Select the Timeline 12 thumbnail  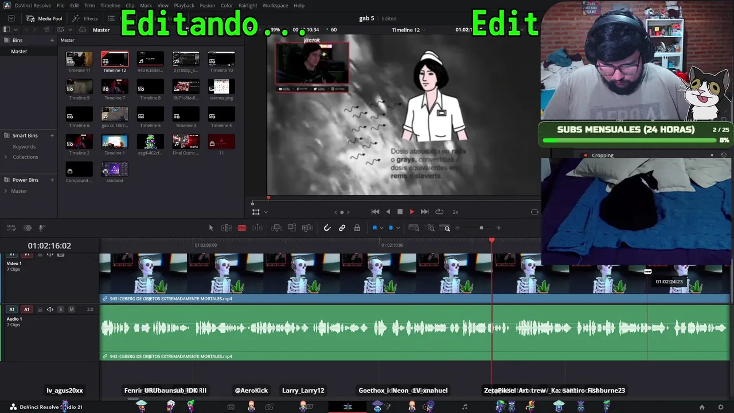115,59
